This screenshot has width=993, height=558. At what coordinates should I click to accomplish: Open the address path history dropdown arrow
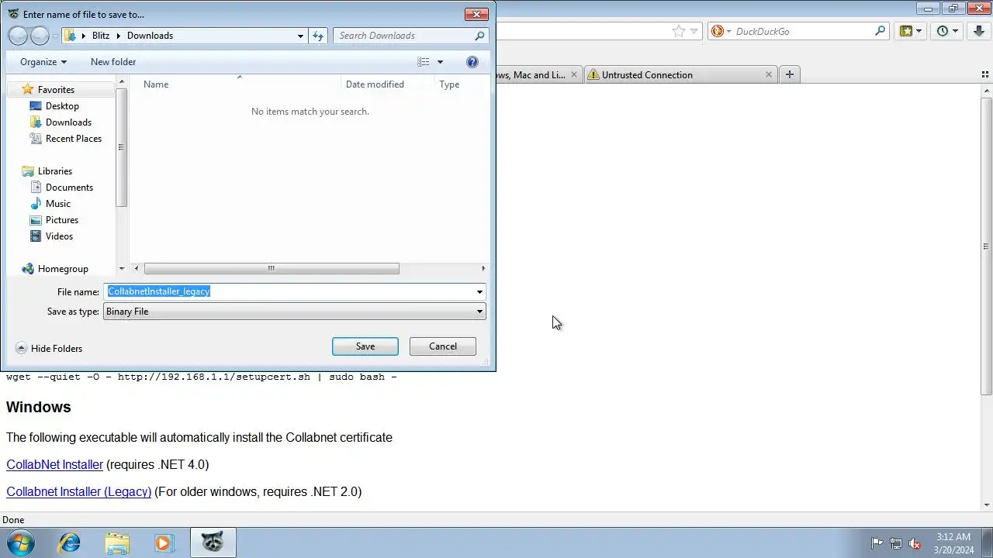301,36
